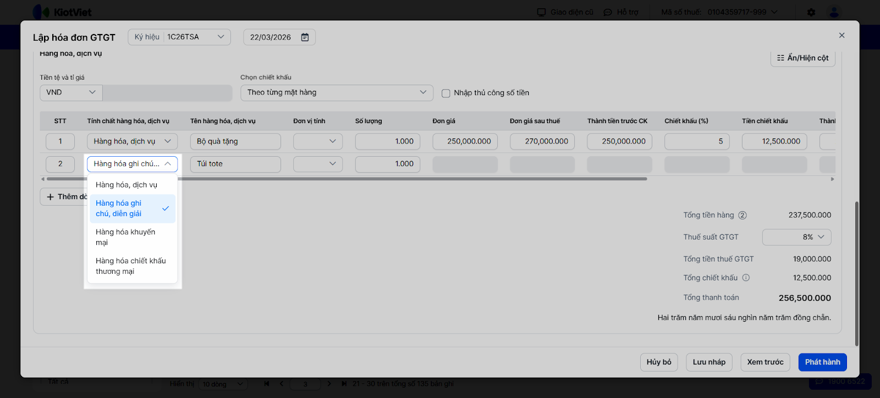Open the calendar icon beside invoice date
The image size is (880, 398).
pyautogui.click(x=305, y=37)
